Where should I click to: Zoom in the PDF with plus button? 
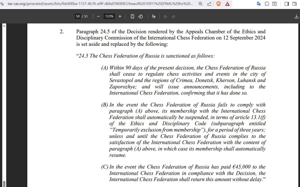(120, 16)
